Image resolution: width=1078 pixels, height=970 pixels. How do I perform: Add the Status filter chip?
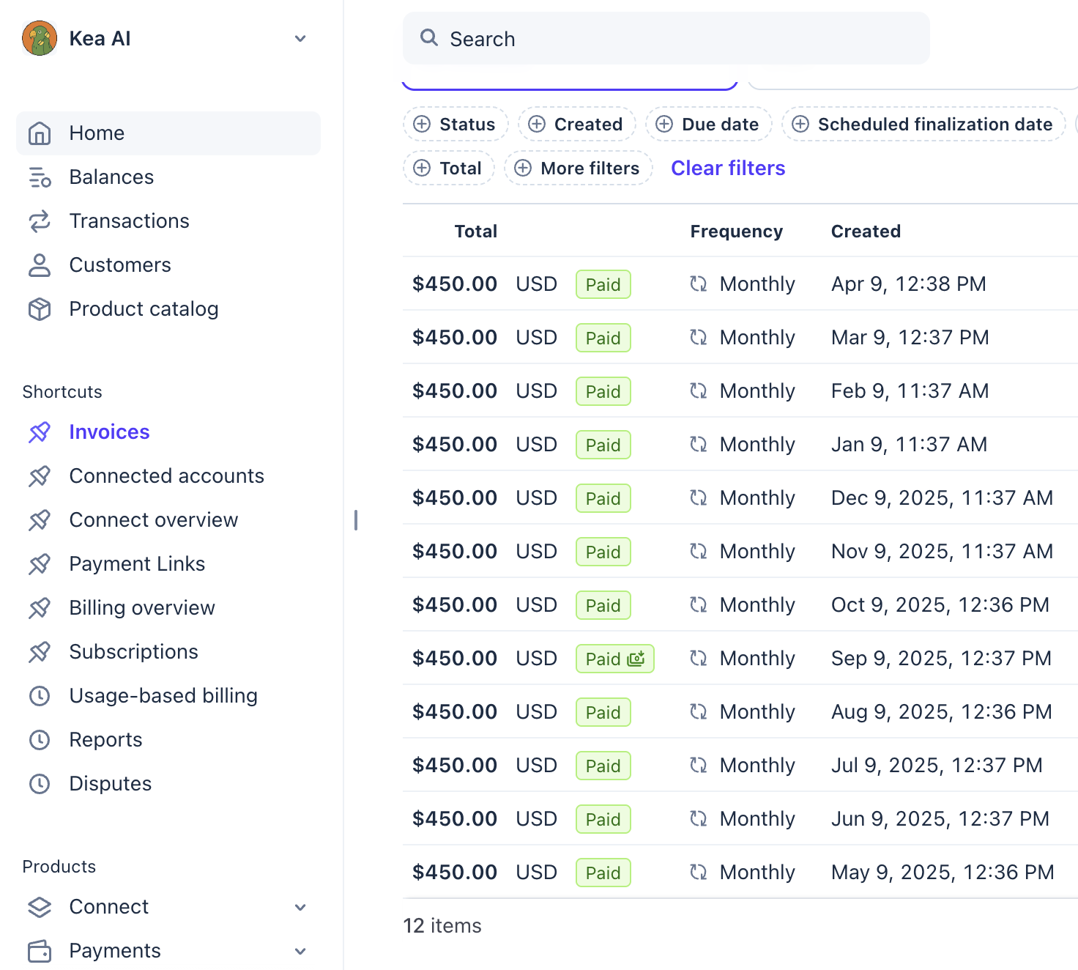pyautogui.click(x=456, y=125)
